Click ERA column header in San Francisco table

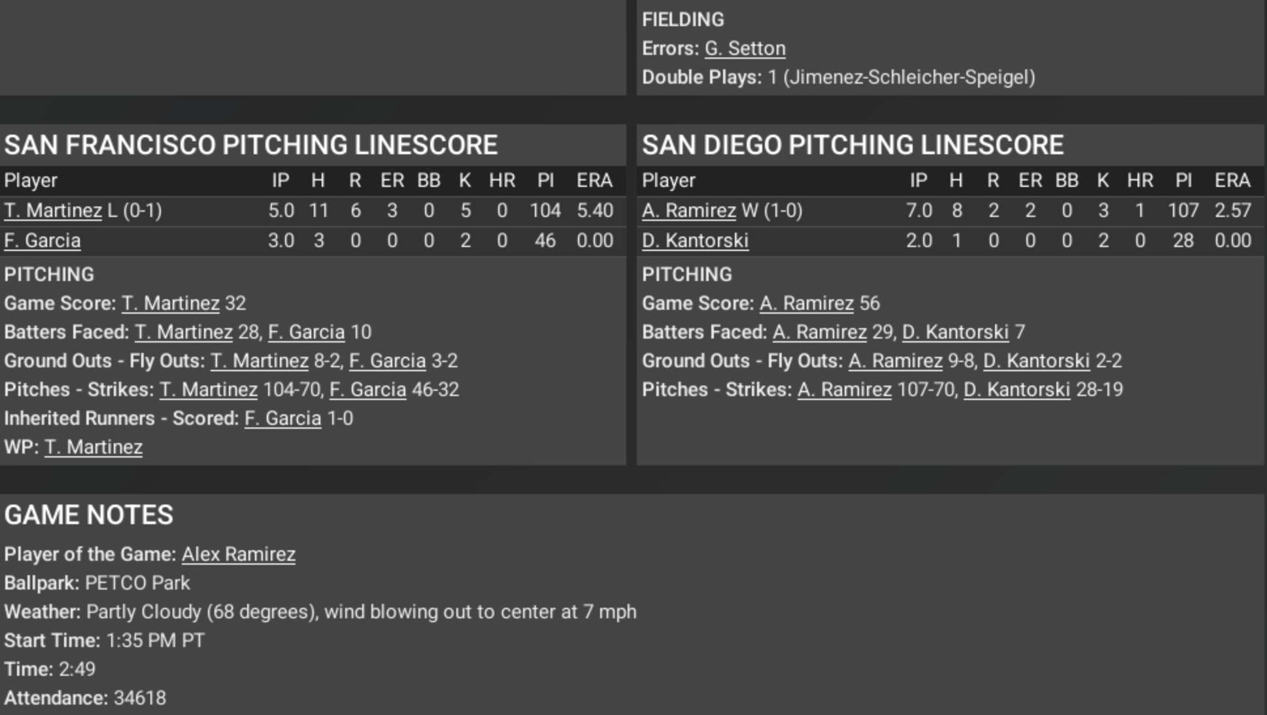coord(594,180)
